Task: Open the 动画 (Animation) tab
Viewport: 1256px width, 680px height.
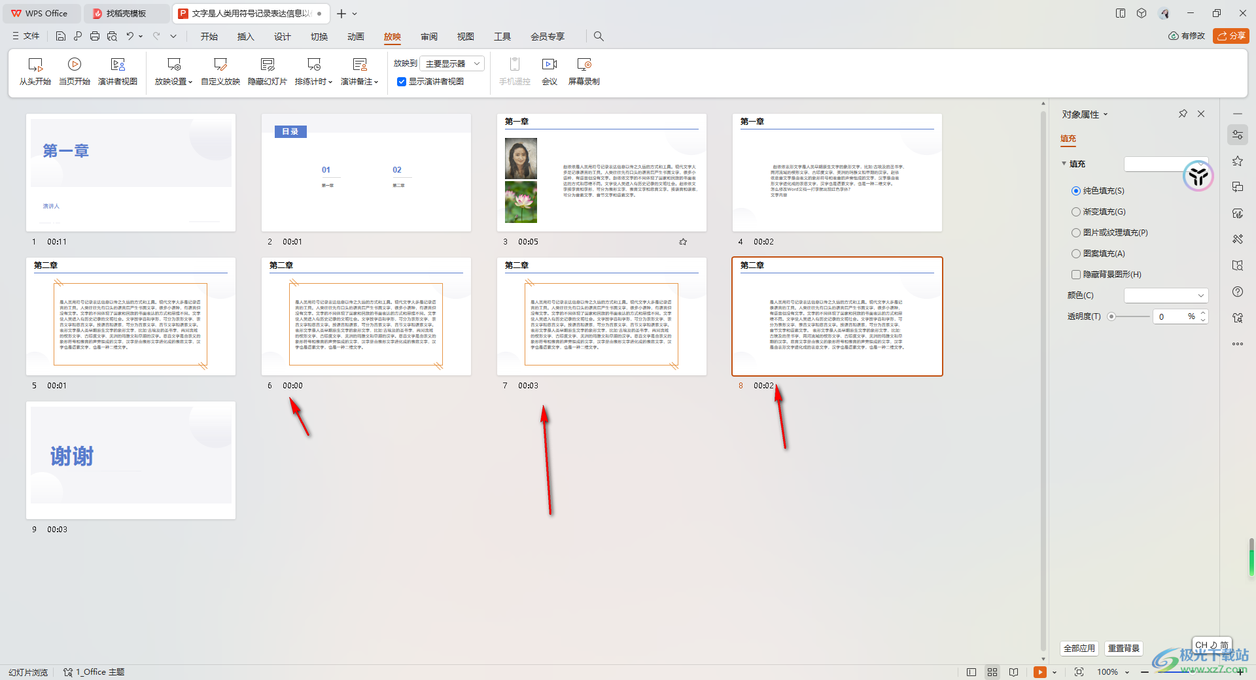Action: point(356,37)
